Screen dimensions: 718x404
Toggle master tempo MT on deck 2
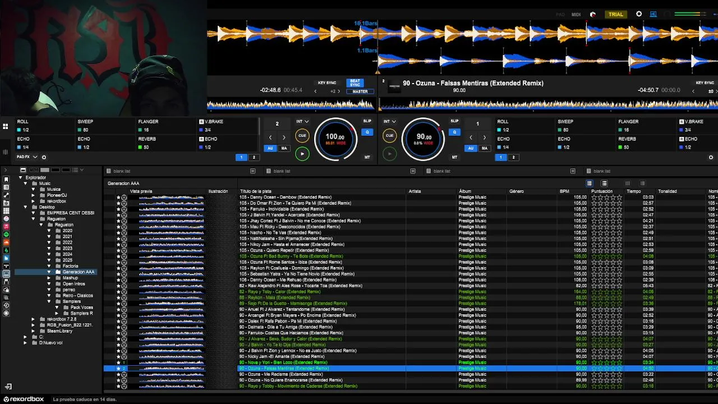coord(454,157)
